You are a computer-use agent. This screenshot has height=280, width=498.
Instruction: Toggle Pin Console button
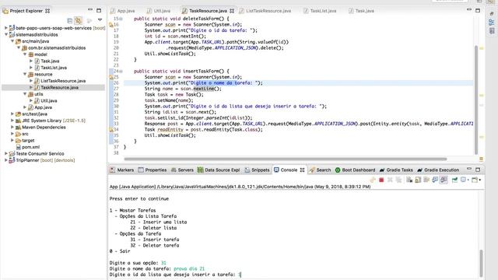pos(454,180)
